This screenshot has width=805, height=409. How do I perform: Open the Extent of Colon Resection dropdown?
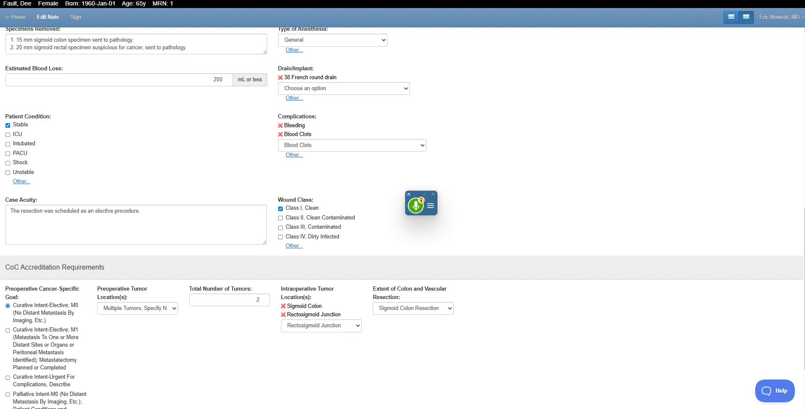413,308
